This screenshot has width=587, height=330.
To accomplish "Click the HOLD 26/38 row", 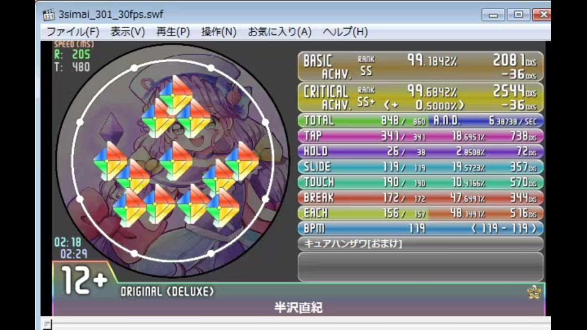I will [421, 151].
